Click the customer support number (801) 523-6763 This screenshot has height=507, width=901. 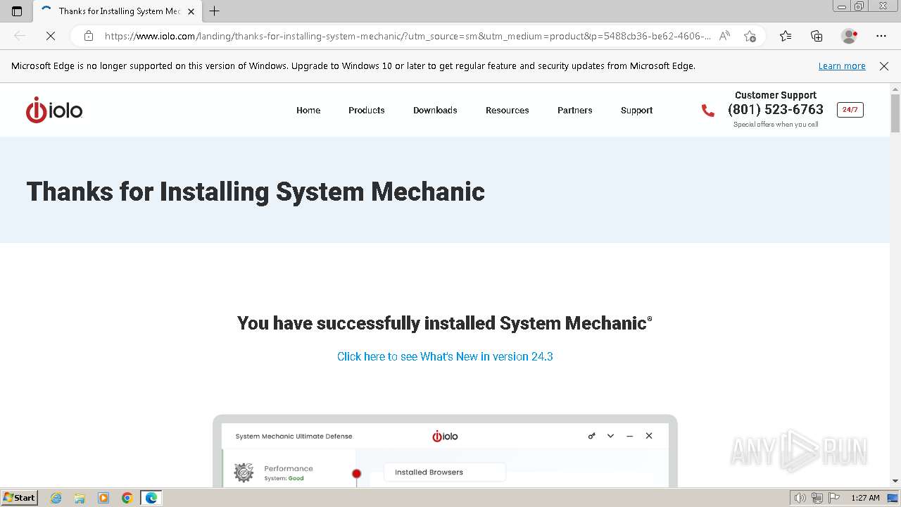pyautogui.click(x=775, y=109)
